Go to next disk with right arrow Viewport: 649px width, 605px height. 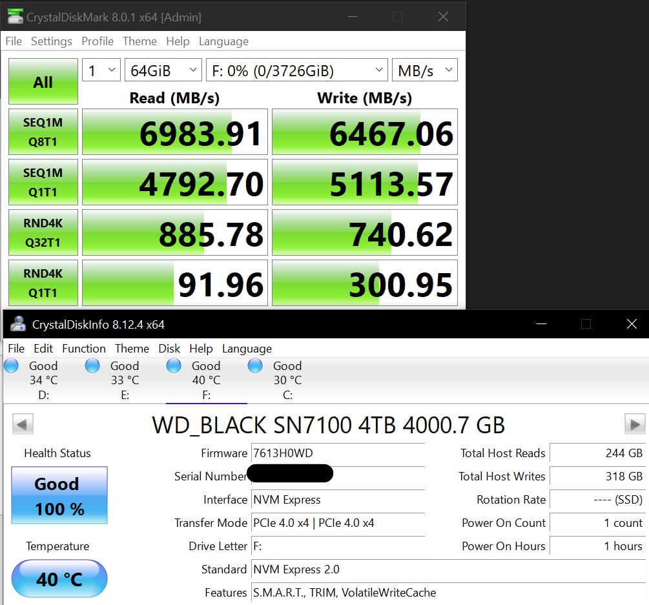coord(635,424)
